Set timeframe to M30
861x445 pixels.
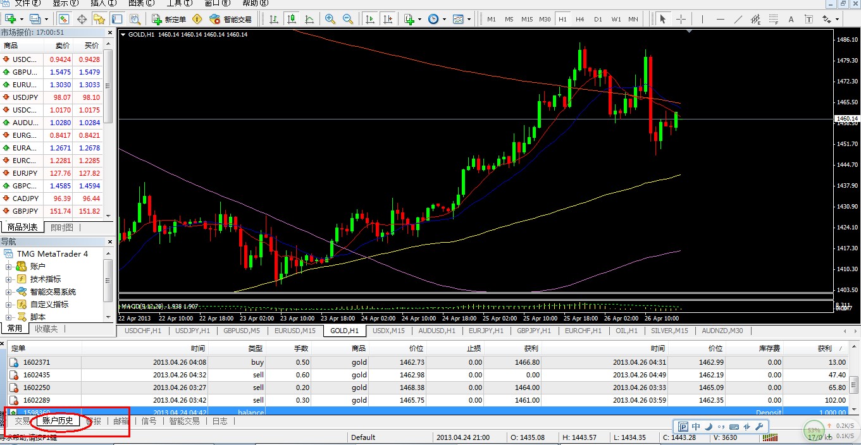tap(545, 19)
